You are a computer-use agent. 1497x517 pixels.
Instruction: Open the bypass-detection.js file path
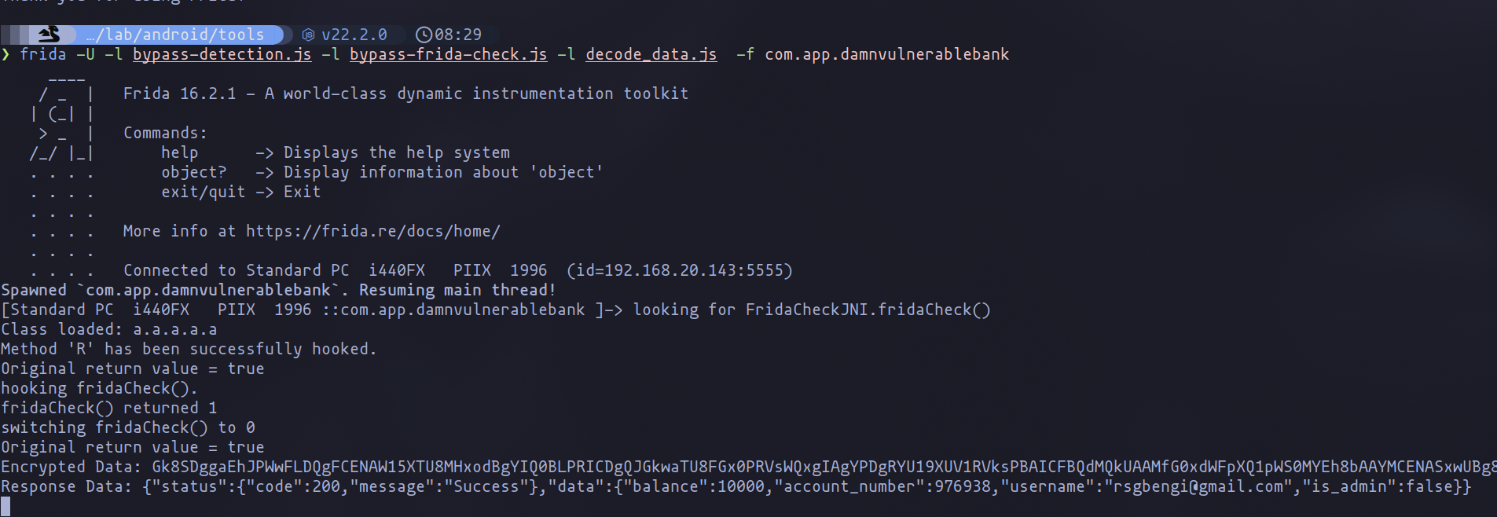(x=222, y=54)
